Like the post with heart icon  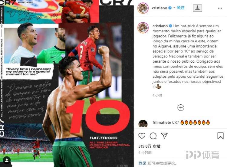(142, 136)
